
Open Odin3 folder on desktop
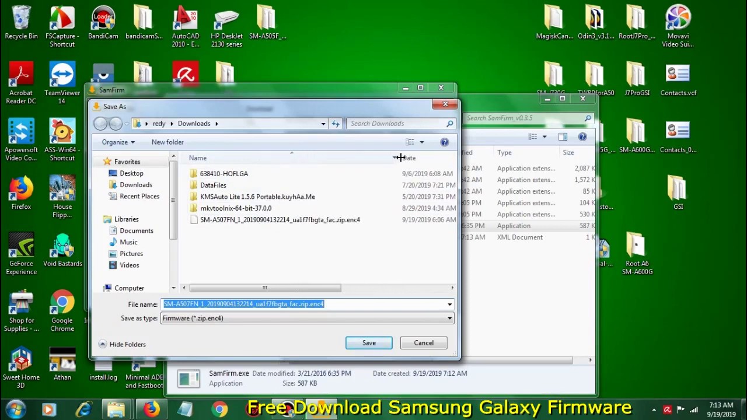coord(595,23)
